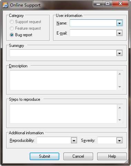Click the Description scrollbar up arrow
Viewport: 131px width, 166px height.
[120, 74]
